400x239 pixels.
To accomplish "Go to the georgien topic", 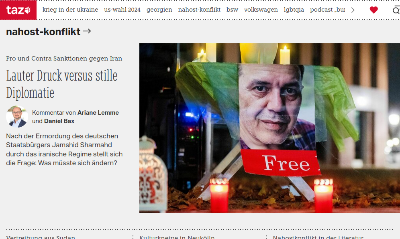I will [x=159, y=10].
